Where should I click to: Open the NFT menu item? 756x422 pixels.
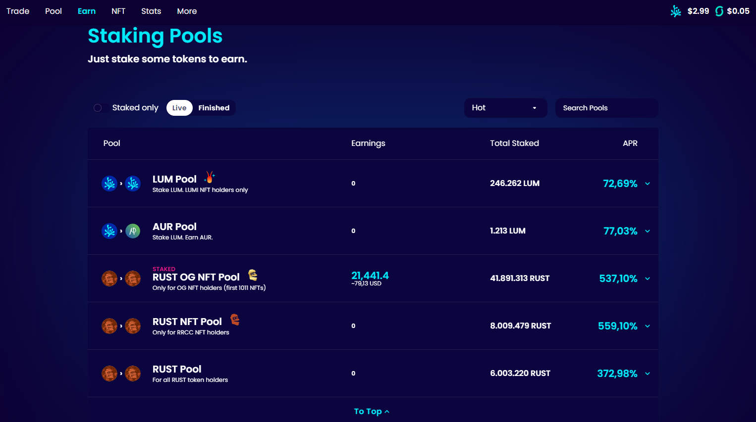coord(118,11)
